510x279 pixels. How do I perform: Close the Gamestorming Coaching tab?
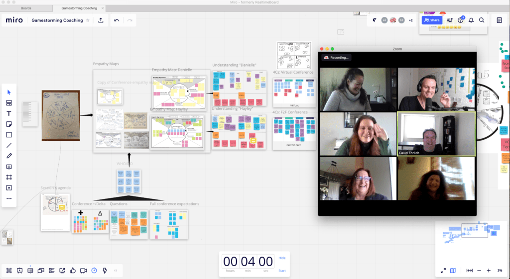click(x=103, y=8)
